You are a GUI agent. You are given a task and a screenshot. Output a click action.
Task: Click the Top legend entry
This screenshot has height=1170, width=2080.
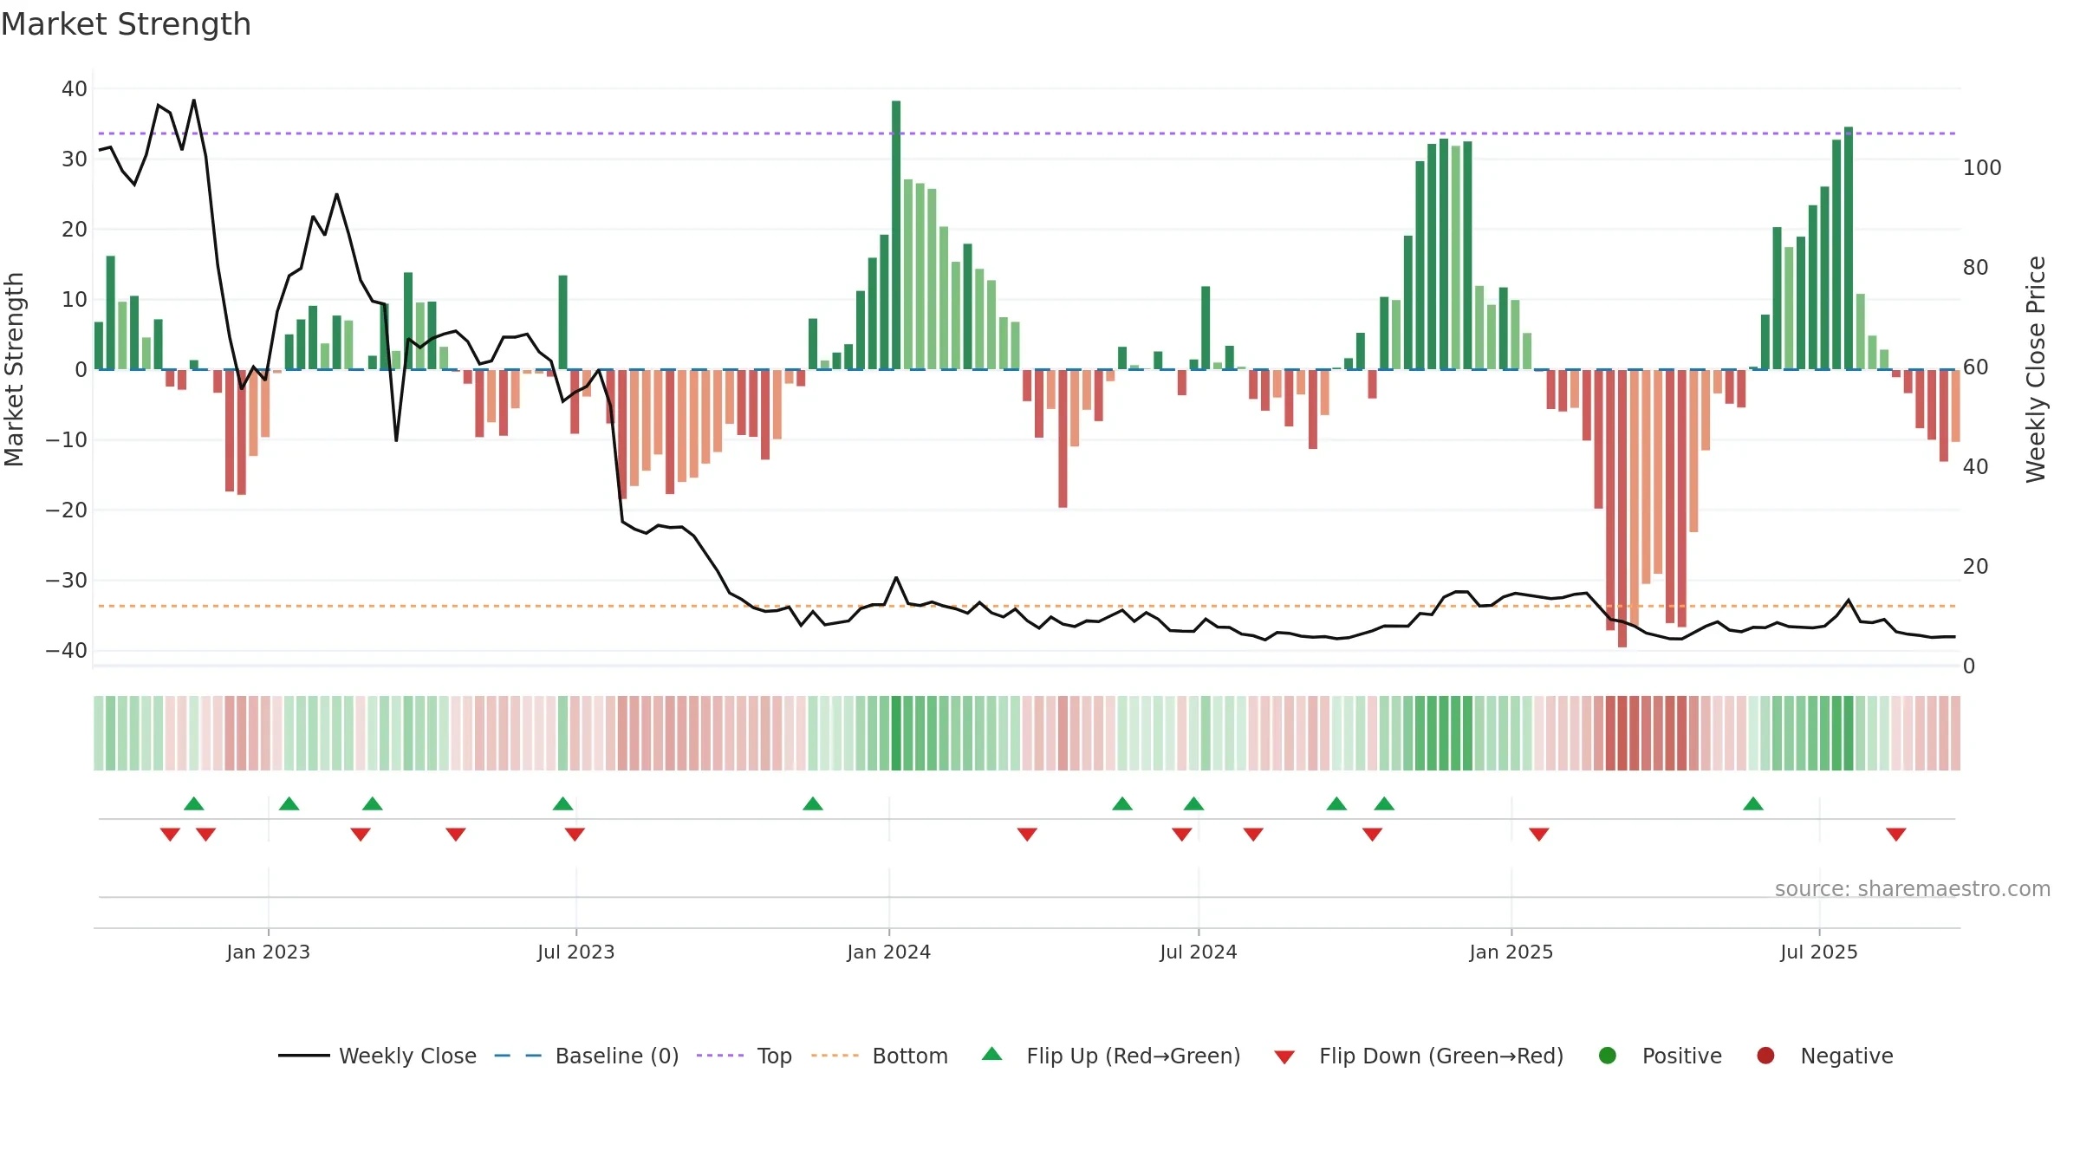coord(744,1056)
